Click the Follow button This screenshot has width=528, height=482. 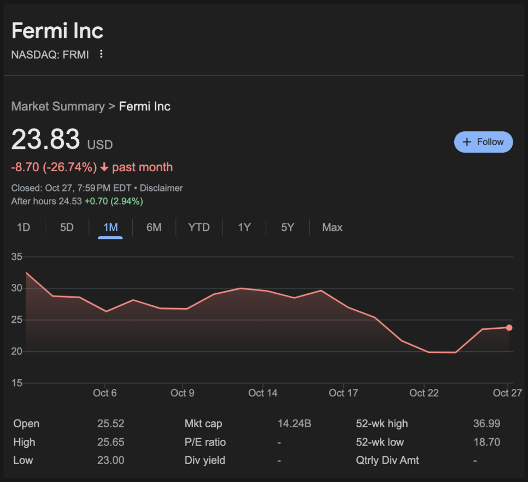pyautogui.click(x=483, y=142)
